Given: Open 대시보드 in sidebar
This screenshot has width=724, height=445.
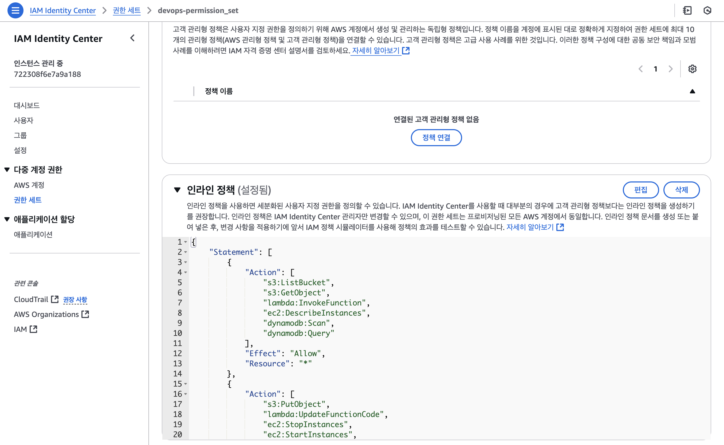Looking at the screenshot, I should (x=27, y=105).
